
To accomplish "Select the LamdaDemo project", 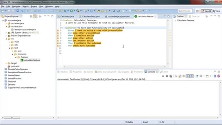I will 14,75.
